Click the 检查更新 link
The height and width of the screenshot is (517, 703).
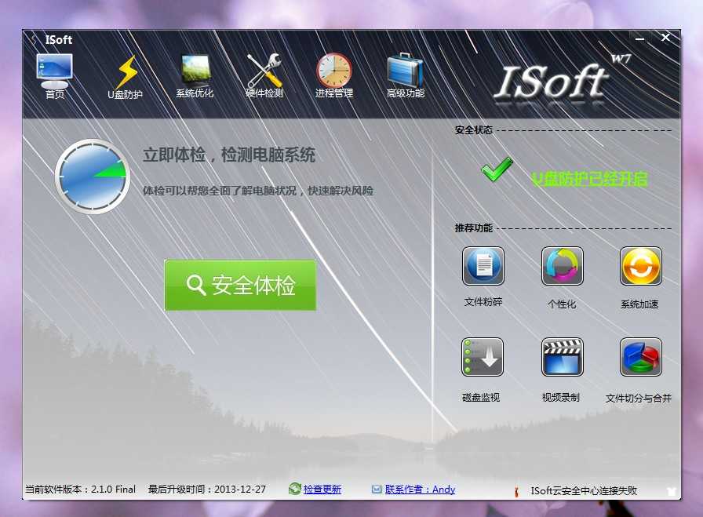(322, 490)
